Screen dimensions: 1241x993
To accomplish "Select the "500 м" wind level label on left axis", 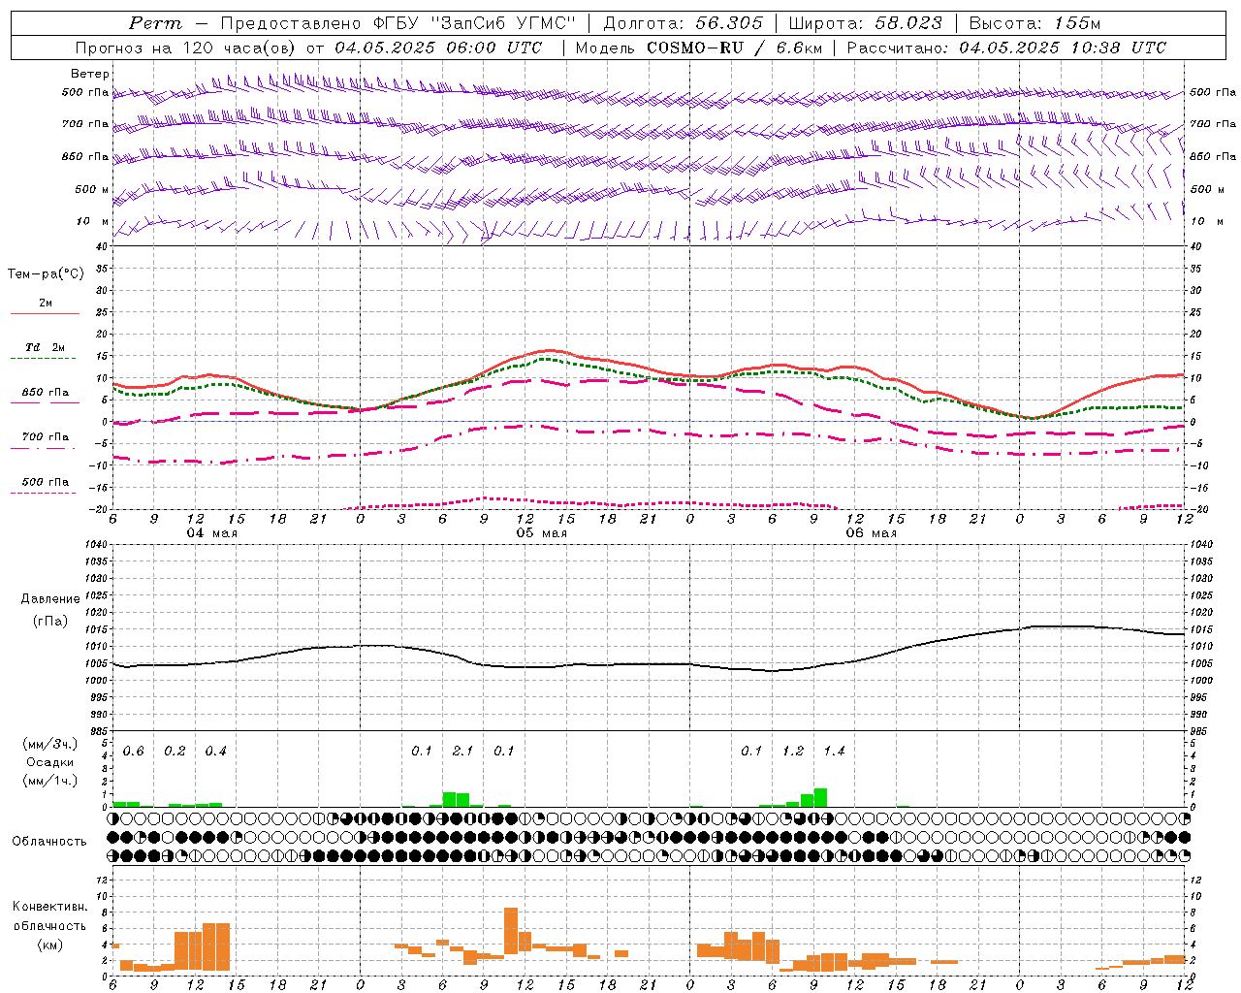I will coord(92,189).
